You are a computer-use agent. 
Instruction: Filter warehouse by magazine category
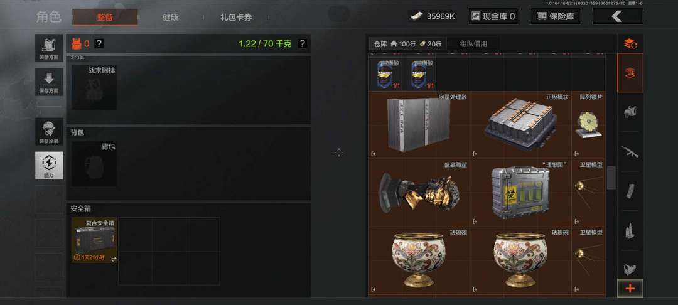click(x=630, y=191)
